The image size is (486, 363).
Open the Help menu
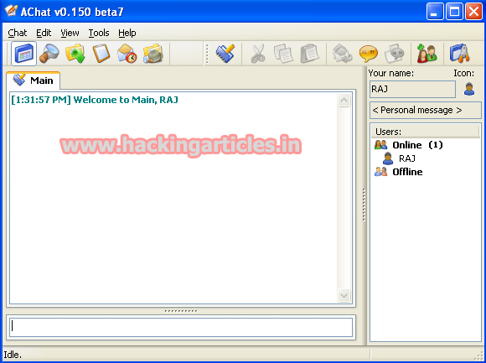click(127, 33)
